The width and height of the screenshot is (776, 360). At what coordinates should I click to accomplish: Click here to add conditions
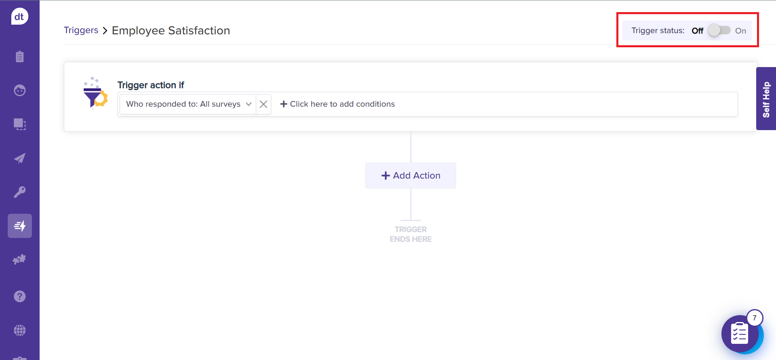(337, 104)
